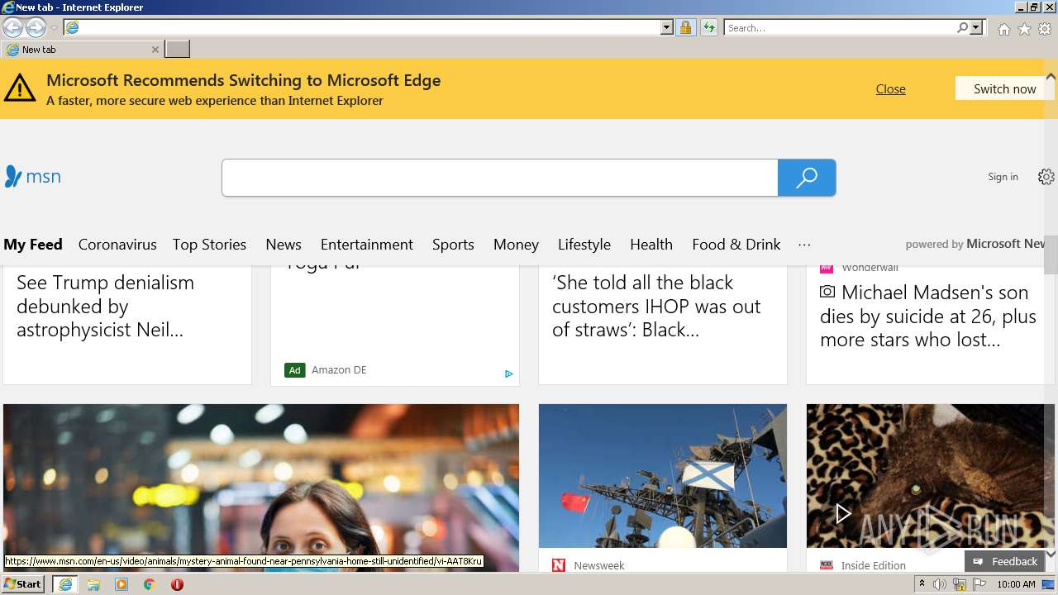Open MSN settings gear
This screenshot has width=1058, height=595.
click(1046, 177)
